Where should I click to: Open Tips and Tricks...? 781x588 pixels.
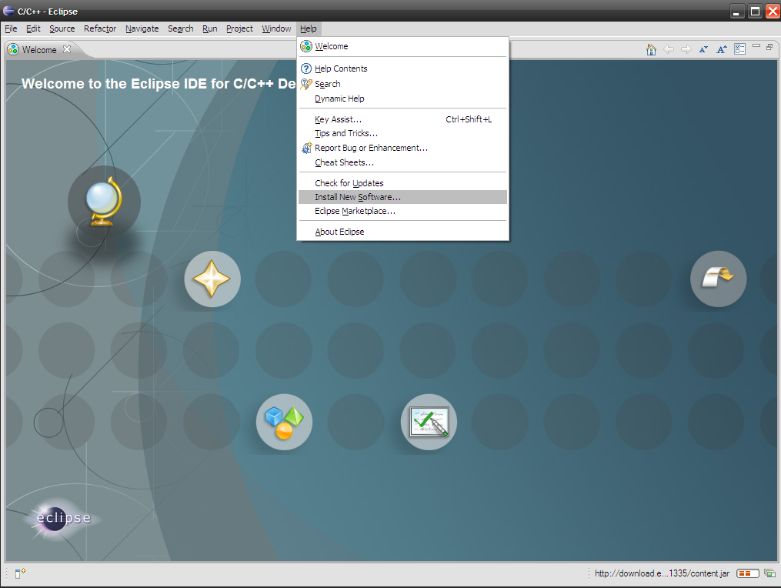[402, 133]
